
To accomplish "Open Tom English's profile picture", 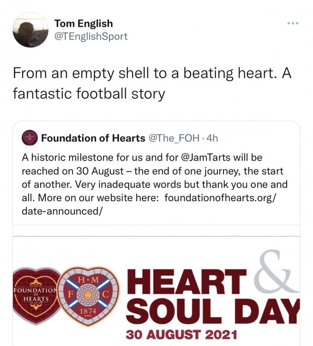I will (30, 30).
